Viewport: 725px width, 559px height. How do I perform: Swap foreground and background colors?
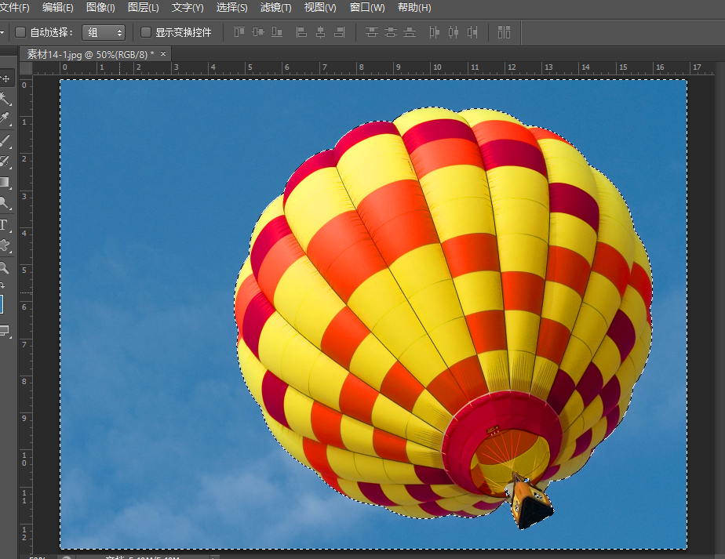[2, 285]
